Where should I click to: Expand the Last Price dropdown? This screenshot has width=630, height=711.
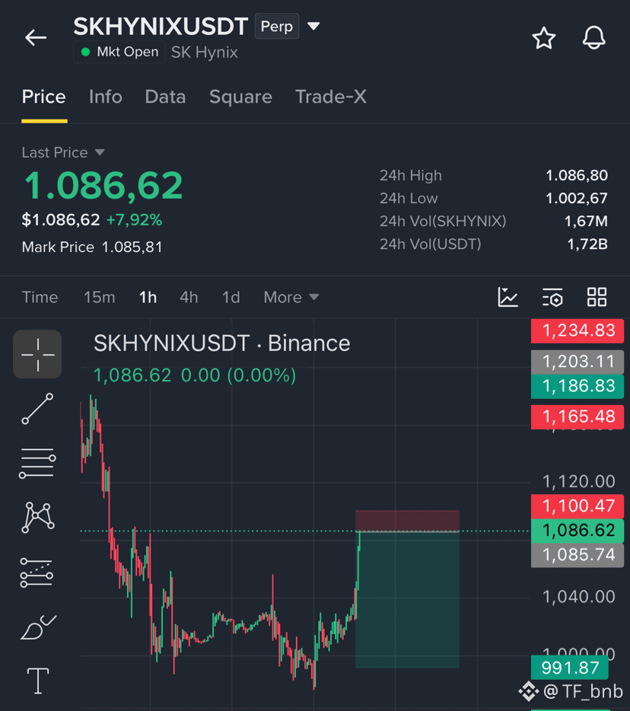coord(100,152)
